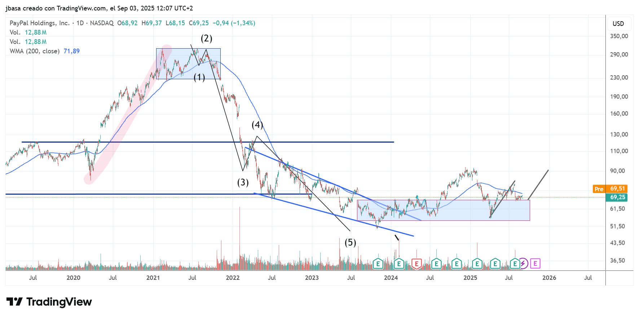
Task: Select the (3) wave label
Action: [x=243, y=182]
